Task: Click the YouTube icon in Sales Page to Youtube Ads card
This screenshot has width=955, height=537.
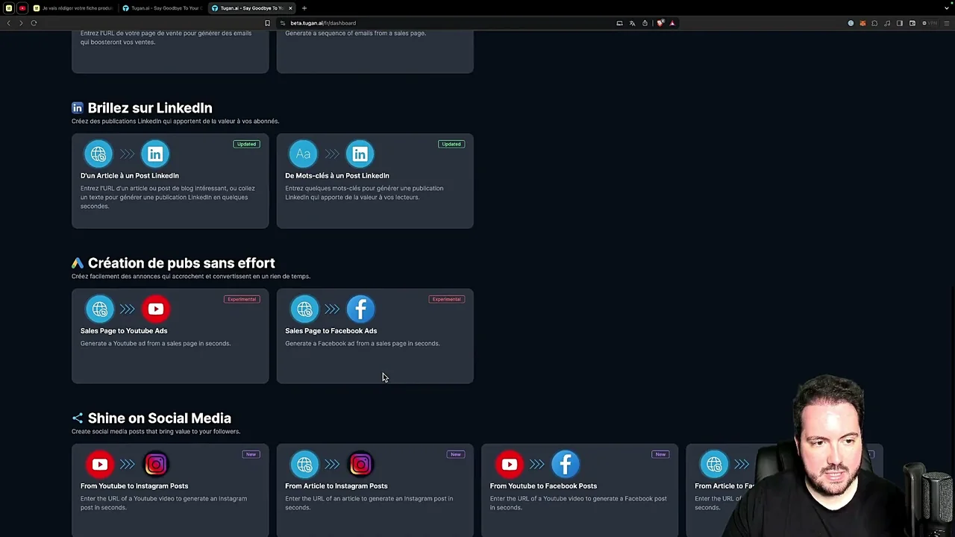Action: [x=156, y=309]
